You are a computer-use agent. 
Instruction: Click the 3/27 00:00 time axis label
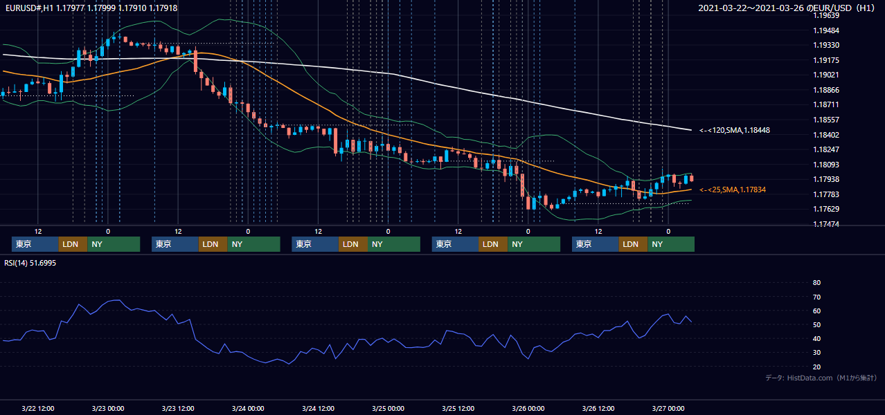coord(668,408)
